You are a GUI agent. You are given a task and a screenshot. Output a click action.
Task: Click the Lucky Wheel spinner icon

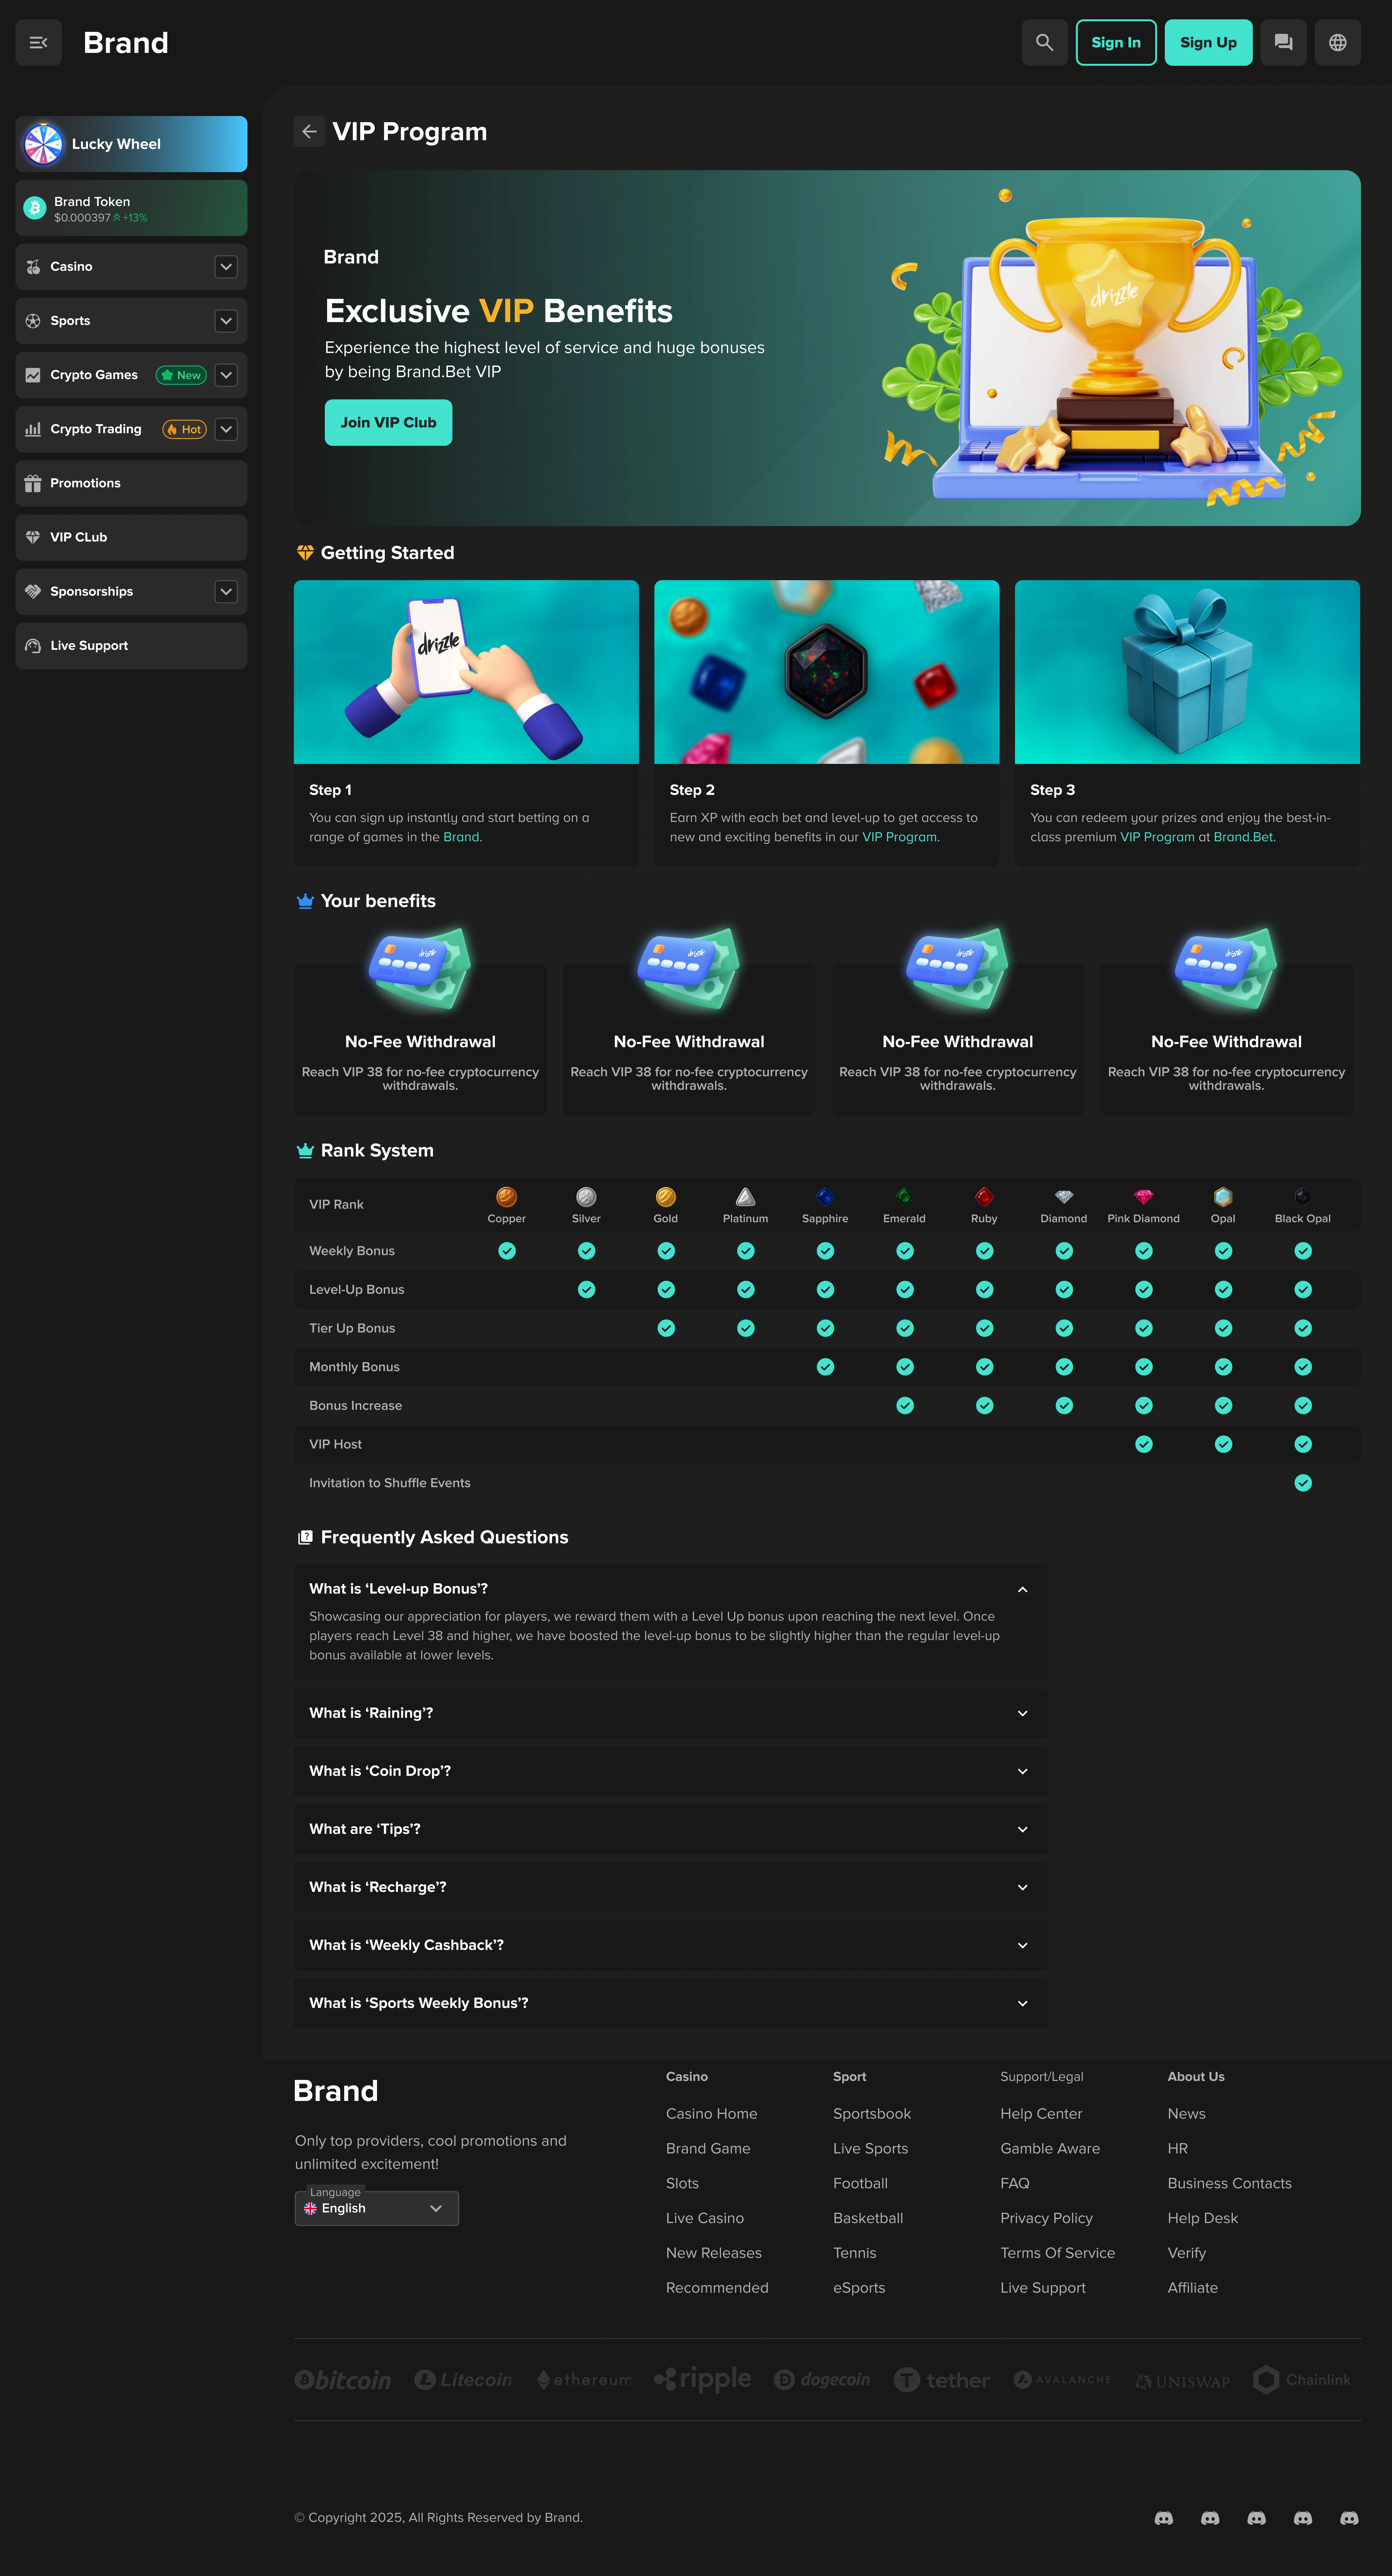[43, 144]
